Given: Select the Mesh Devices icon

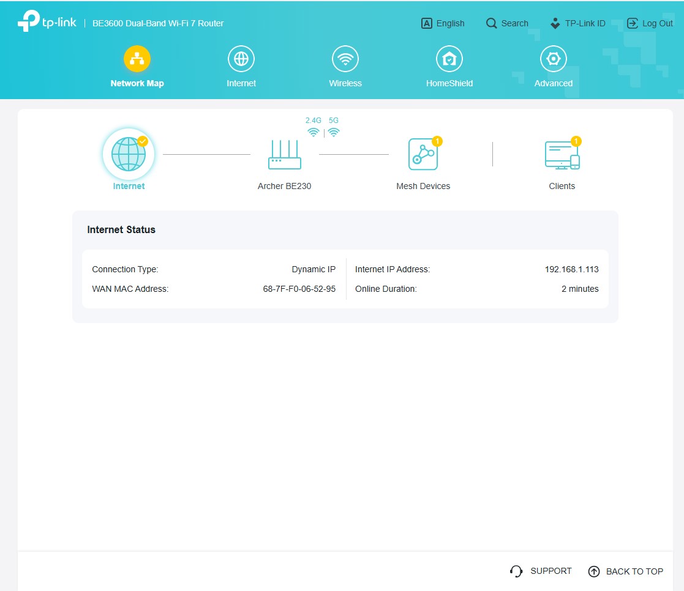Looking at the screenshot, I should [x=423, y=155].
